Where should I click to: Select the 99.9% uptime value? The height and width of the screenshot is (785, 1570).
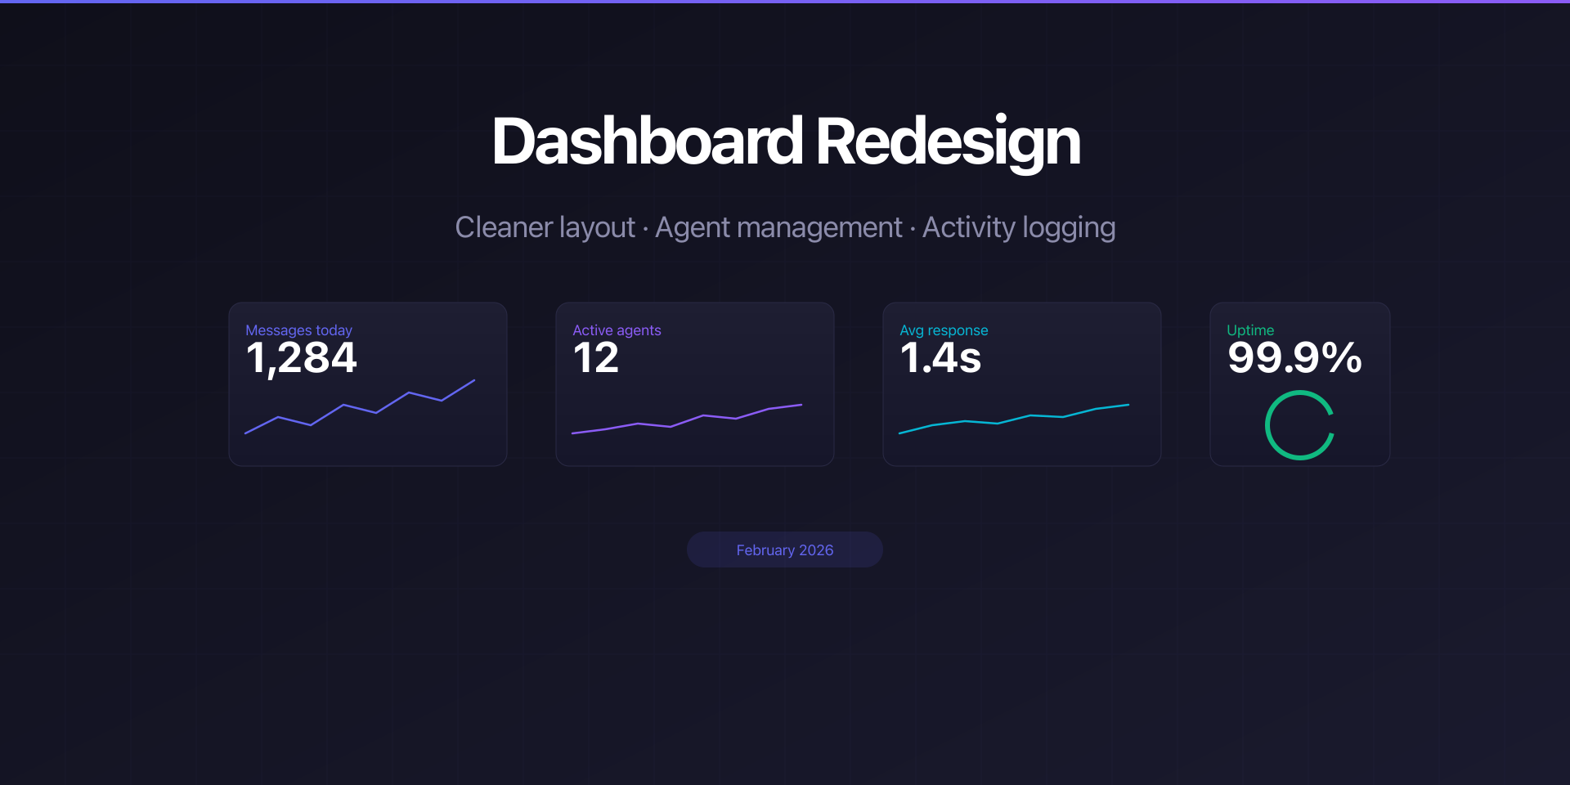click(x=1294, y=358)
